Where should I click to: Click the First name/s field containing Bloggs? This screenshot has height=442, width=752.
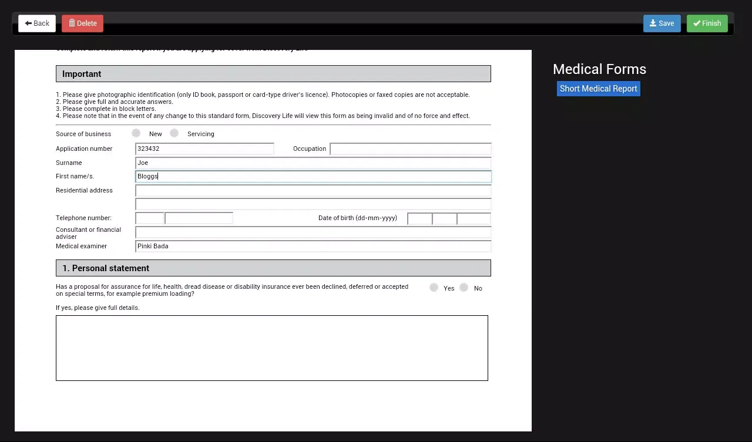click(x=313, y=176)
